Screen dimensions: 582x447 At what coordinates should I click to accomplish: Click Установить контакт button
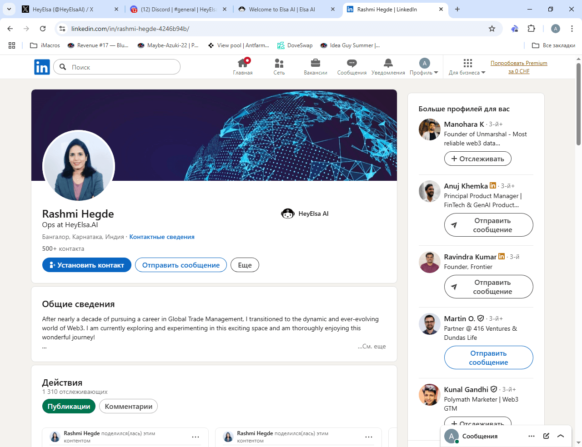(x=87, y=265)
